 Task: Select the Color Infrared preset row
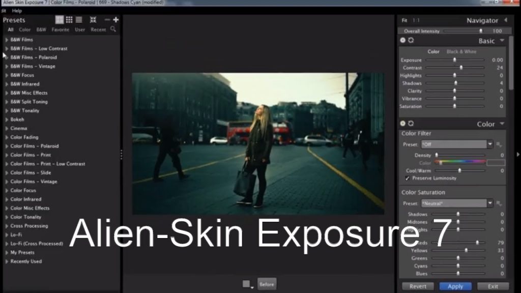point(25,199)
